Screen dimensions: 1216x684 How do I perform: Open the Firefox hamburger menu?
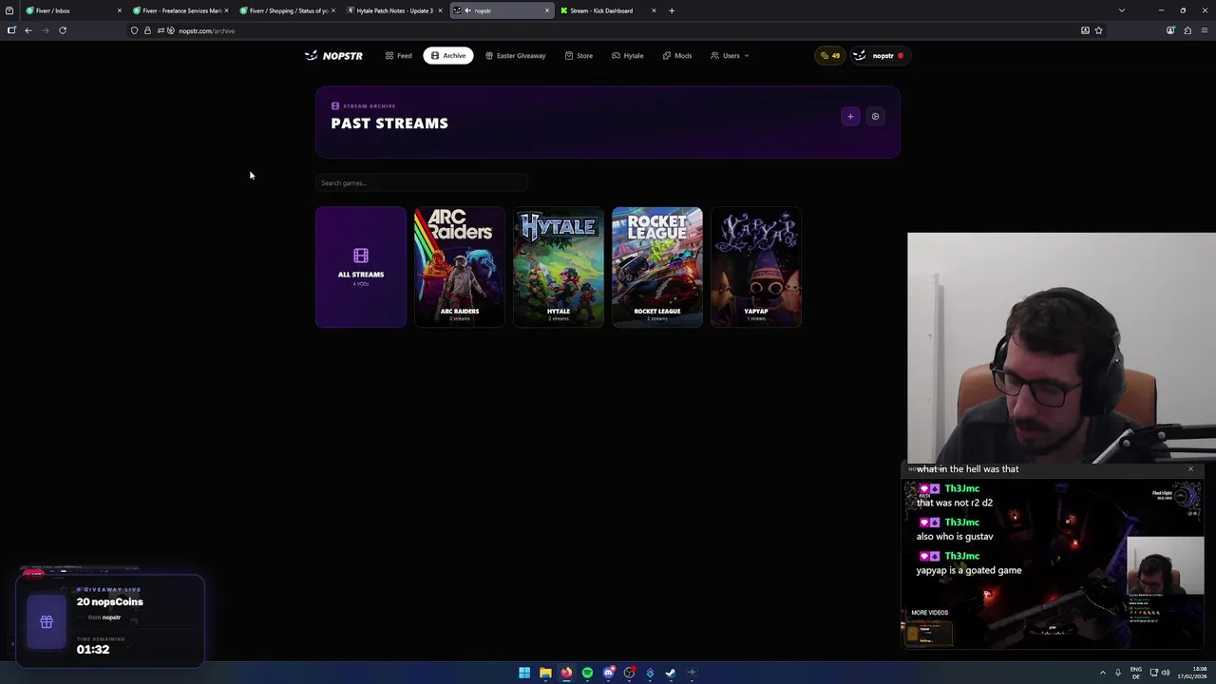point(1205,30)
